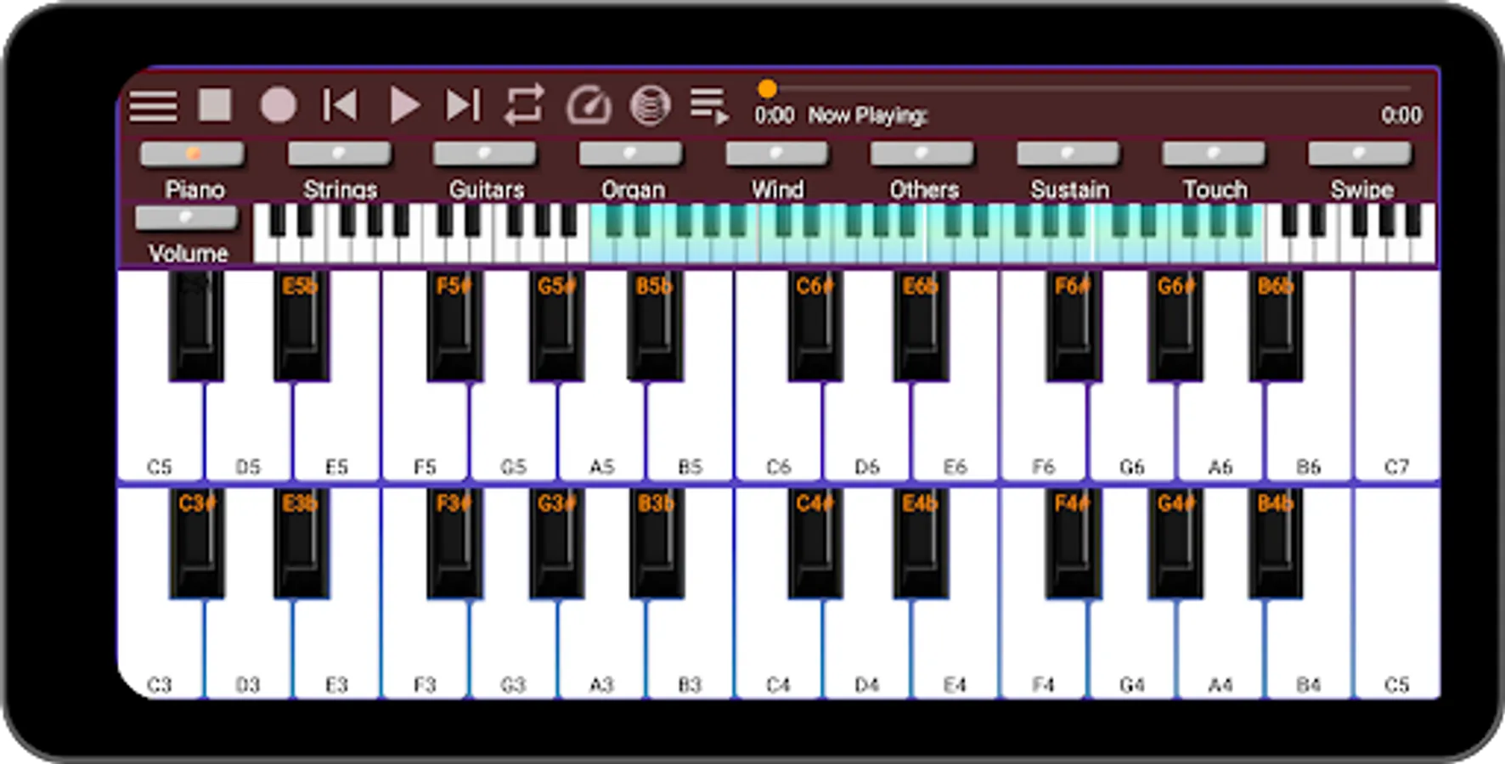This screenshot has height=764, width=1505.
Task: Play the B6 white key
Action: pos(1308,433)
